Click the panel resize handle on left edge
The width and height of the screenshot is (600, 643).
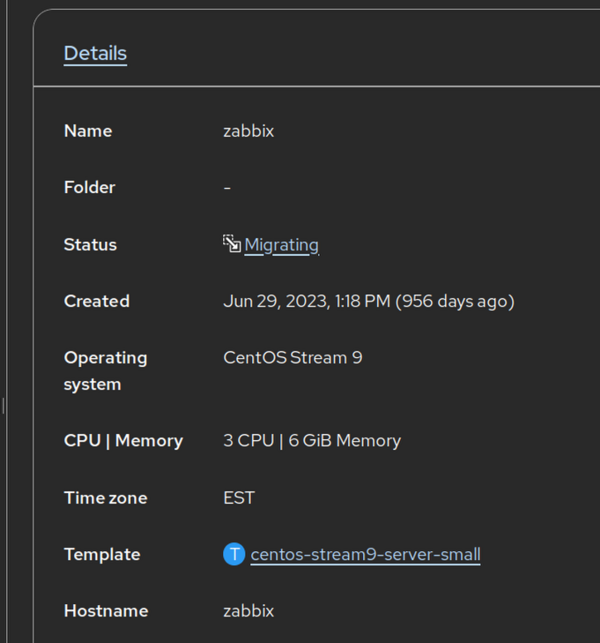tap(4, 405)
